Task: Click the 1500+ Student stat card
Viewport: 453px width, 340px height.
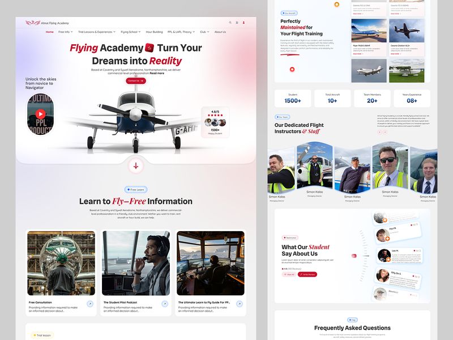Action: [293, 99]
